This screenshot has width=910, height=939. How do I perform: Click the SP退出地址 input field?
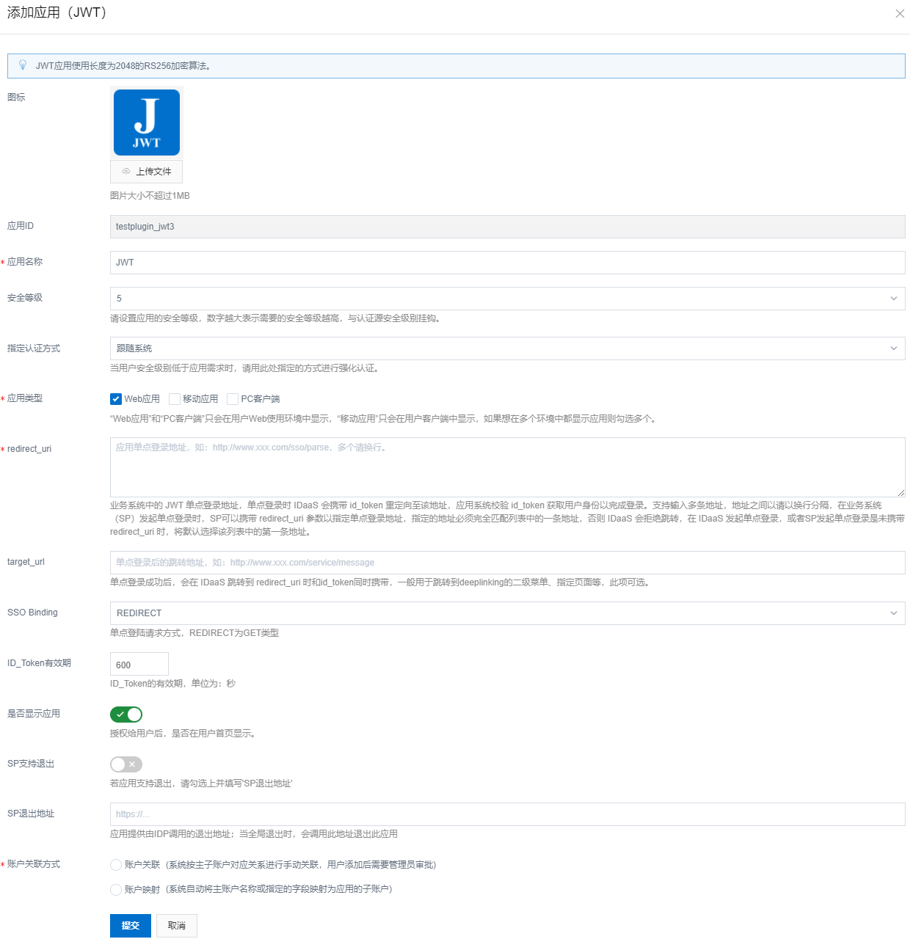[x=506, y=814]
